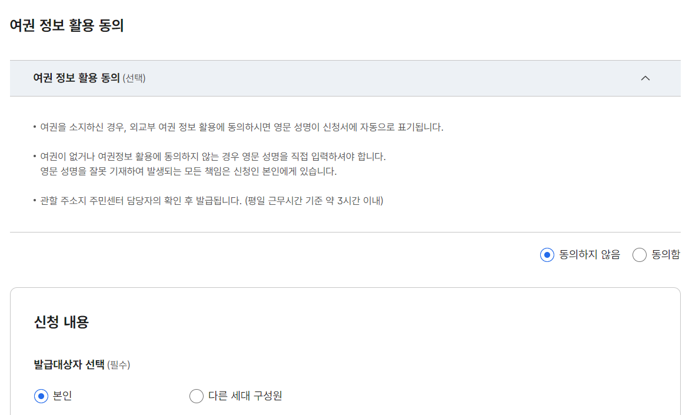Choose 본인 as the issuance target
The width and height of the screenshot is (689, 415).
click(40, 396)
